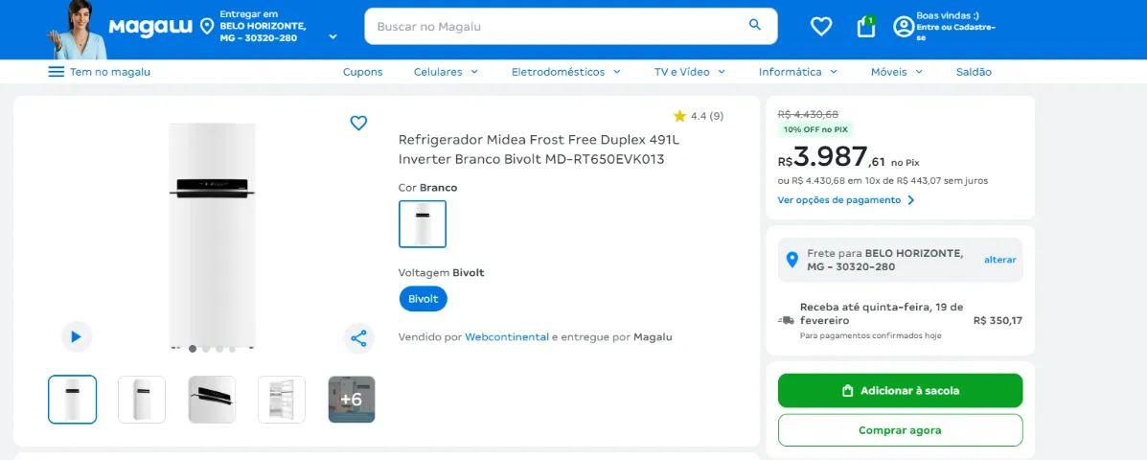Open Tem no magalu menu

pyautogui.click(x=100, y=72)
